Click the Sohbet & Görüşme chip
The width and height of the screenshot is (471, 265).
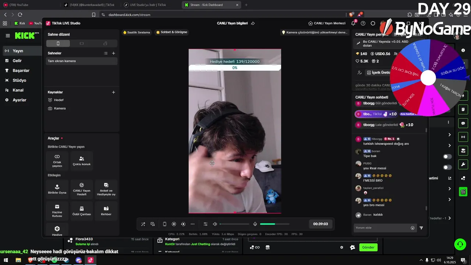click(171, 32)
